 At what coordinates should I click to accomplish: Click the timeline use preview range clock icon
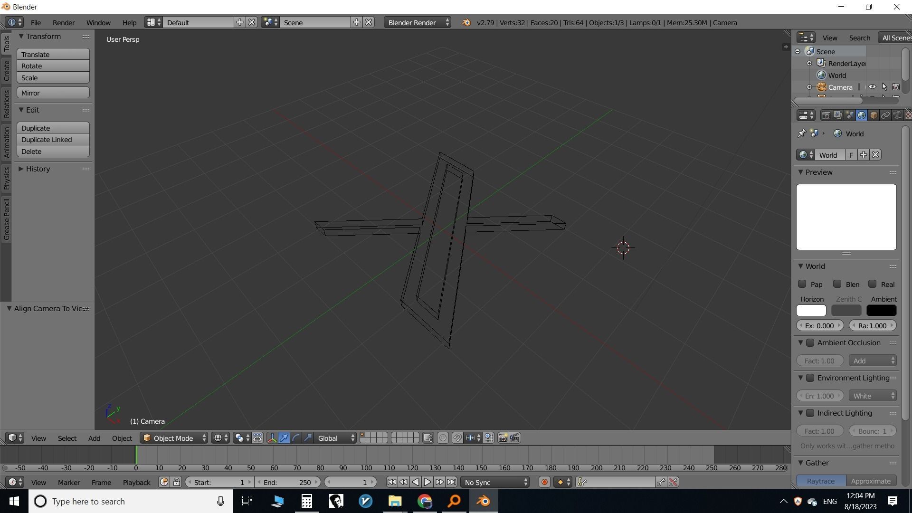point(164,482)
